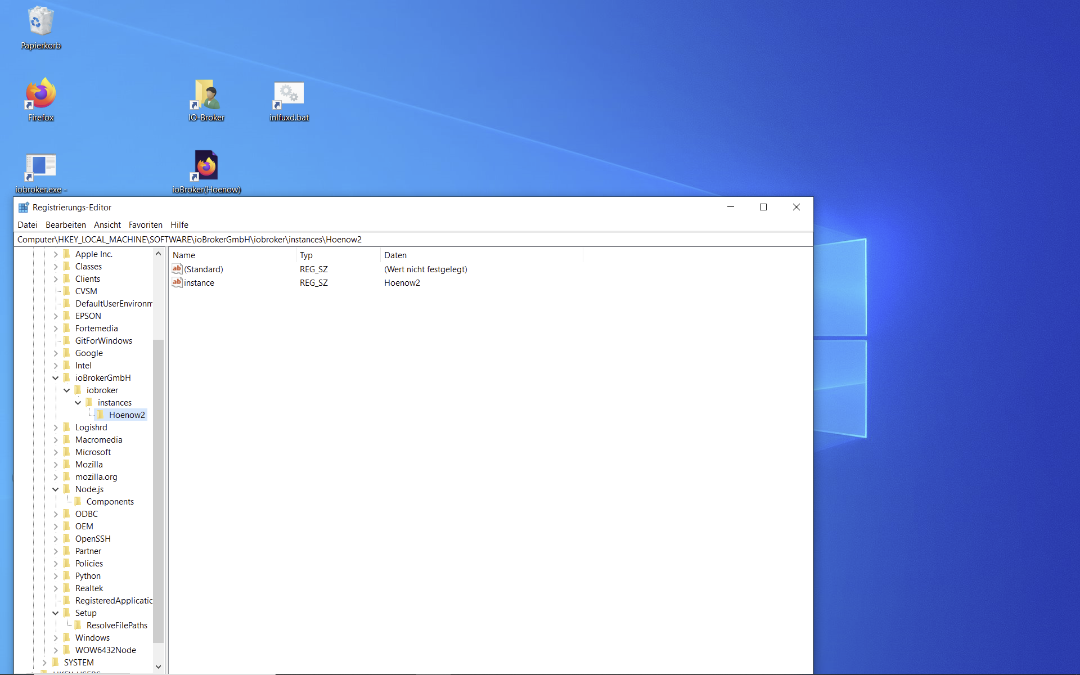Open the Datei menu
The image size is (1080, 675).
coord(28,224)
